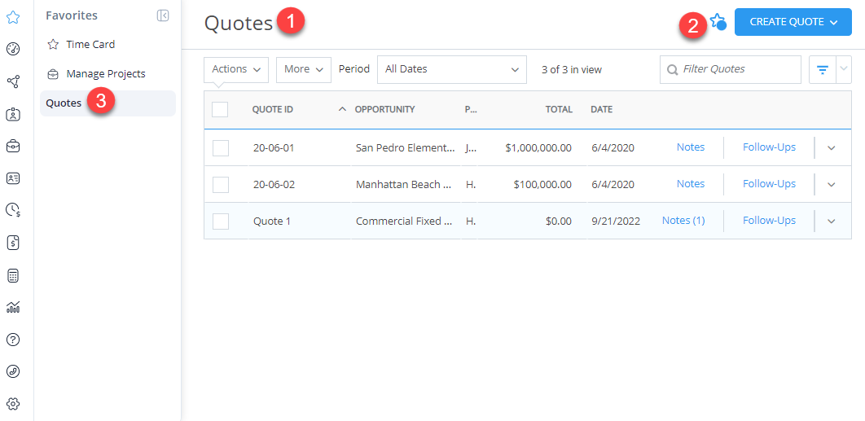Expand row menu chevron for Quote 1
Image resolution: width=865 pixels, height=421 pixels.
click(832, 221)
